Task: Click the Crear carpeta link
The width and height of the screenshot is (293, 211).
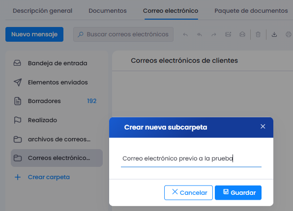Action: point(49,177)
